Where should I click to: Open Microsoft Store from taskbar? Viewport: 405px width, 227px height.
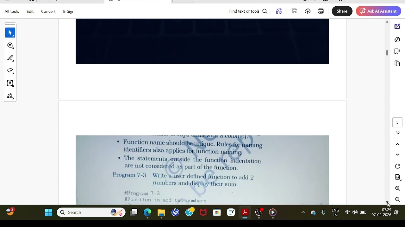coord(217,212)
